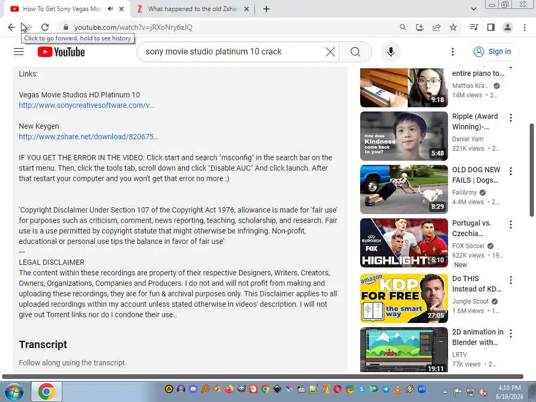Open the Chrome profile avatar
The height and width of the screenshot is (402, 536).
(508, 27)
